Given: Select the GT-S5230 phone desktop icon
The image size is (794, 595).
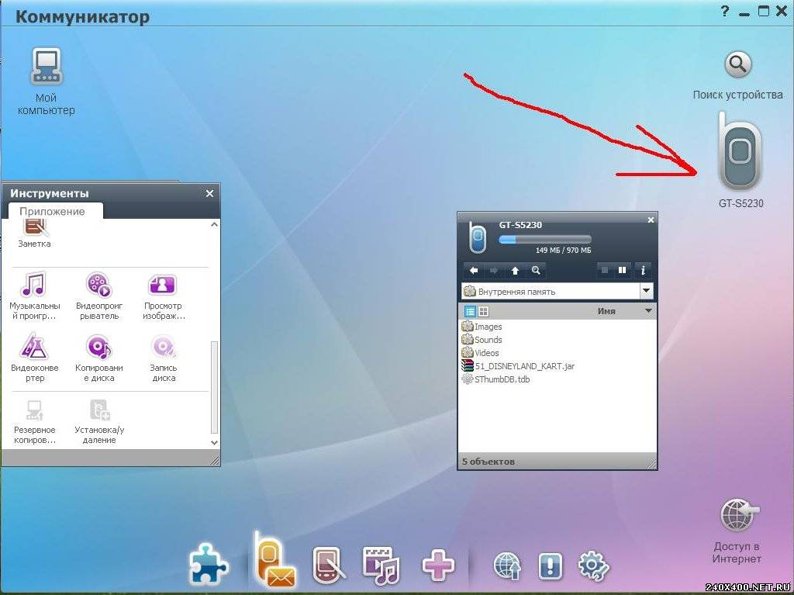Looking at the screenshot, I should pyautogui.click(x=740, y=151).
